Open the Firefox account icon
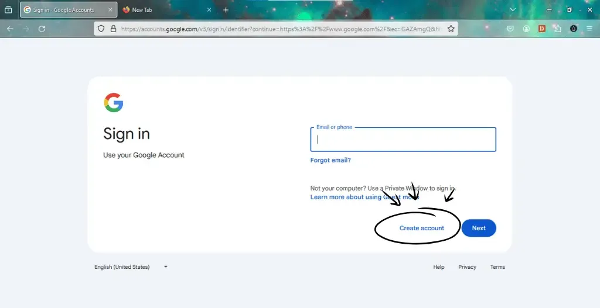Screen dimensions: 600x308 [527, 29]
